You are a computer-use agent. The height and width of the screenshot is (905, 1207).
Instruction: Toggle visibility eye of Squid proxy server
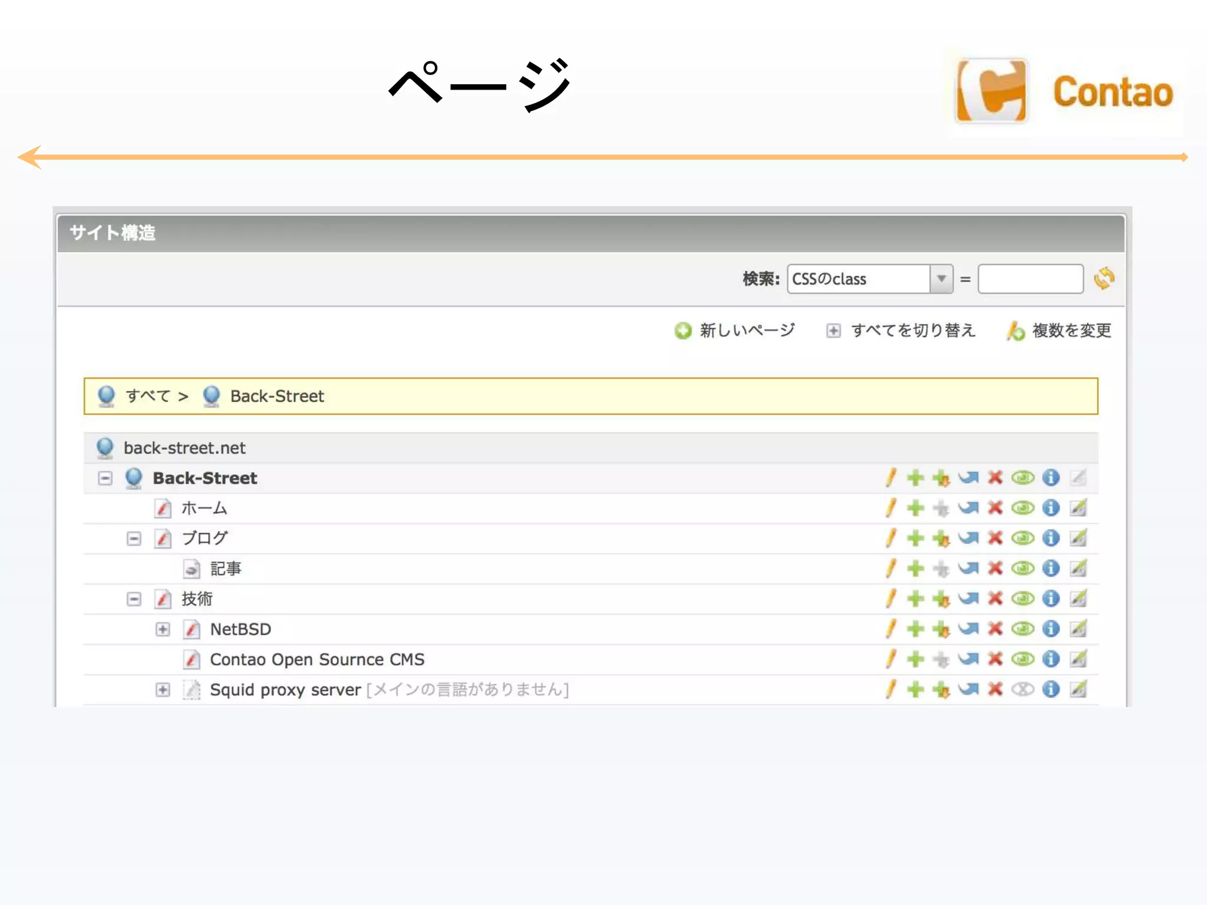point(1023,689)
